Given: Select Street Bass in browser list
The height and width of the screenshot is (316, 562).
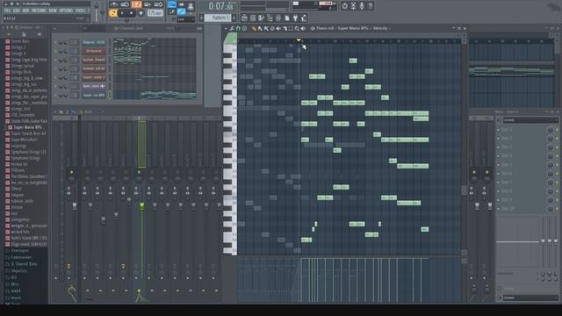Looking at the screenshot, I should [x=20, y=41].
